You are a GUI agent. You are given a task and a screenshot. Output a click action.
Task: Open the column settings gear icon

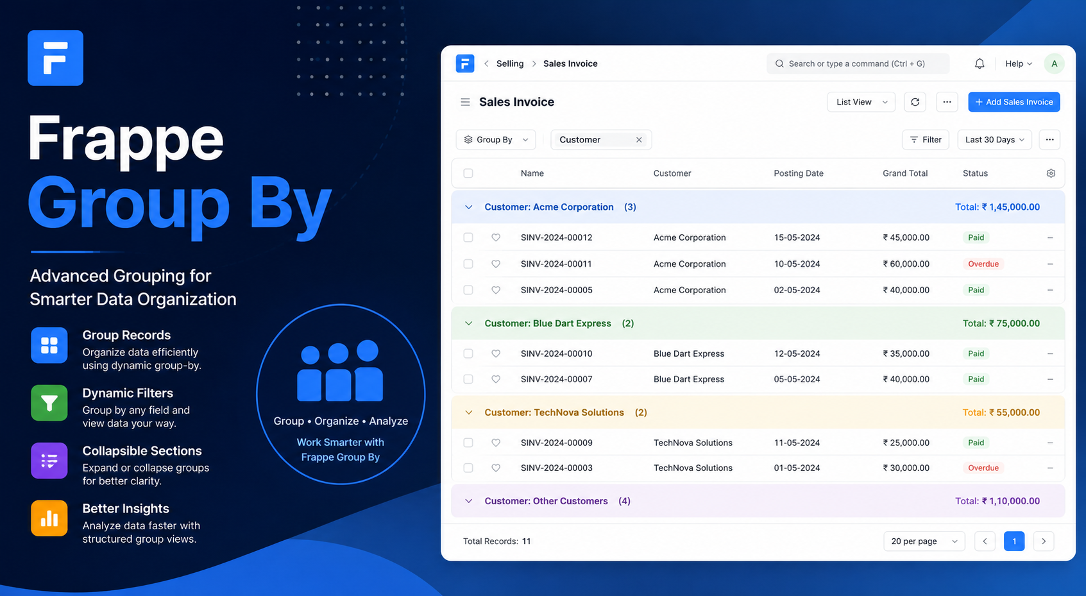point(1051,173)
